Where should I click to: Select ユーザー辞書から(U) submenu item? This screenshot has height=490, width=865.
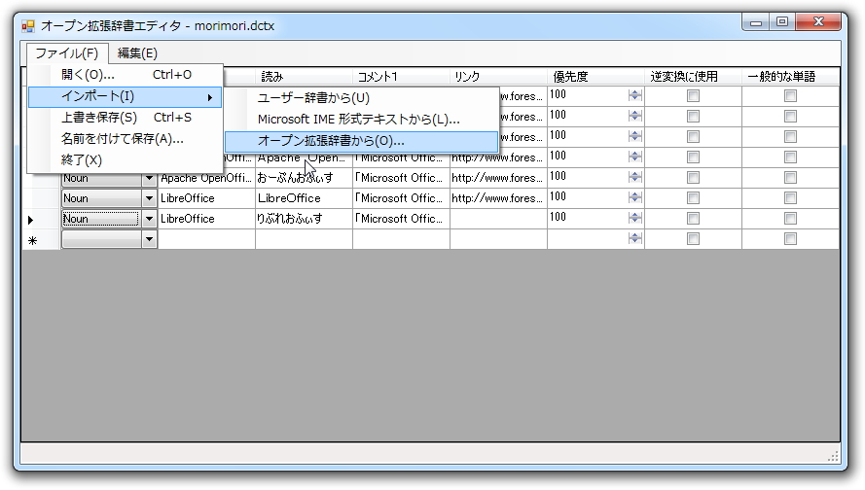click(362, 98)
